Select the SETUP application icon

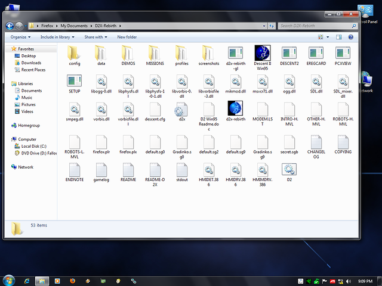75,82
